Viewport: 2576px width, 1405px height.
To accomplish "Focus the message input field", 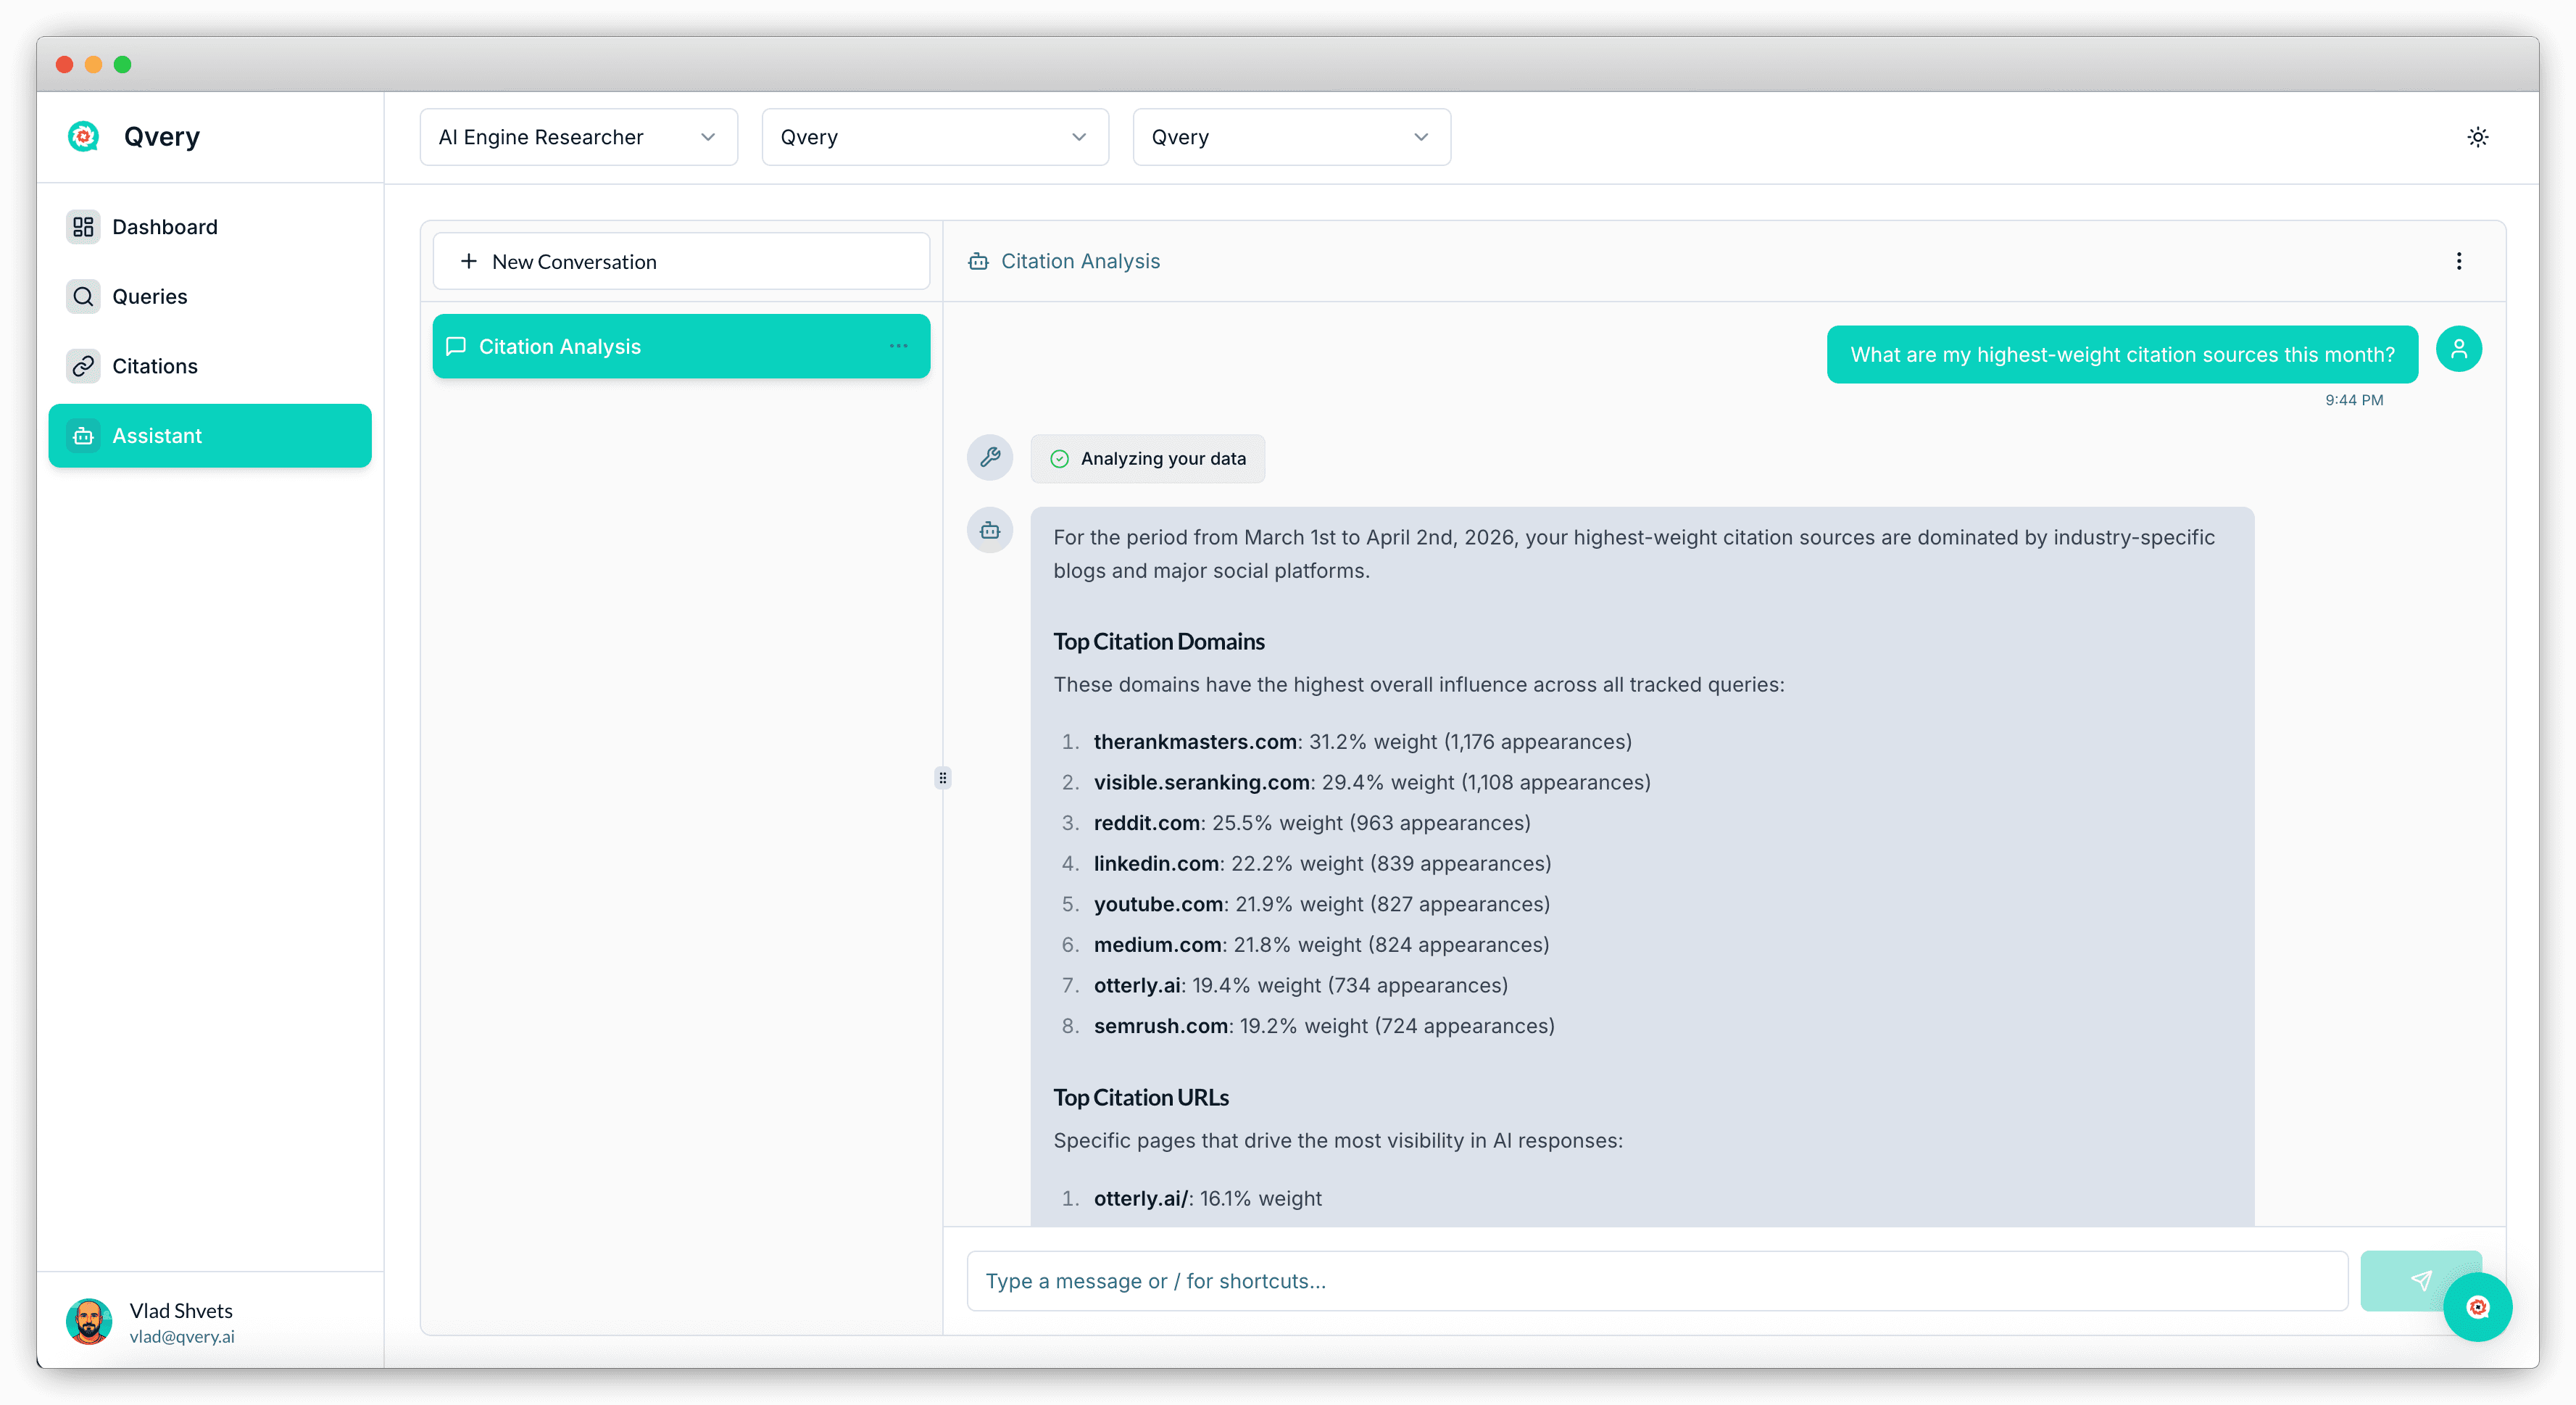I will point(1656,1281).
